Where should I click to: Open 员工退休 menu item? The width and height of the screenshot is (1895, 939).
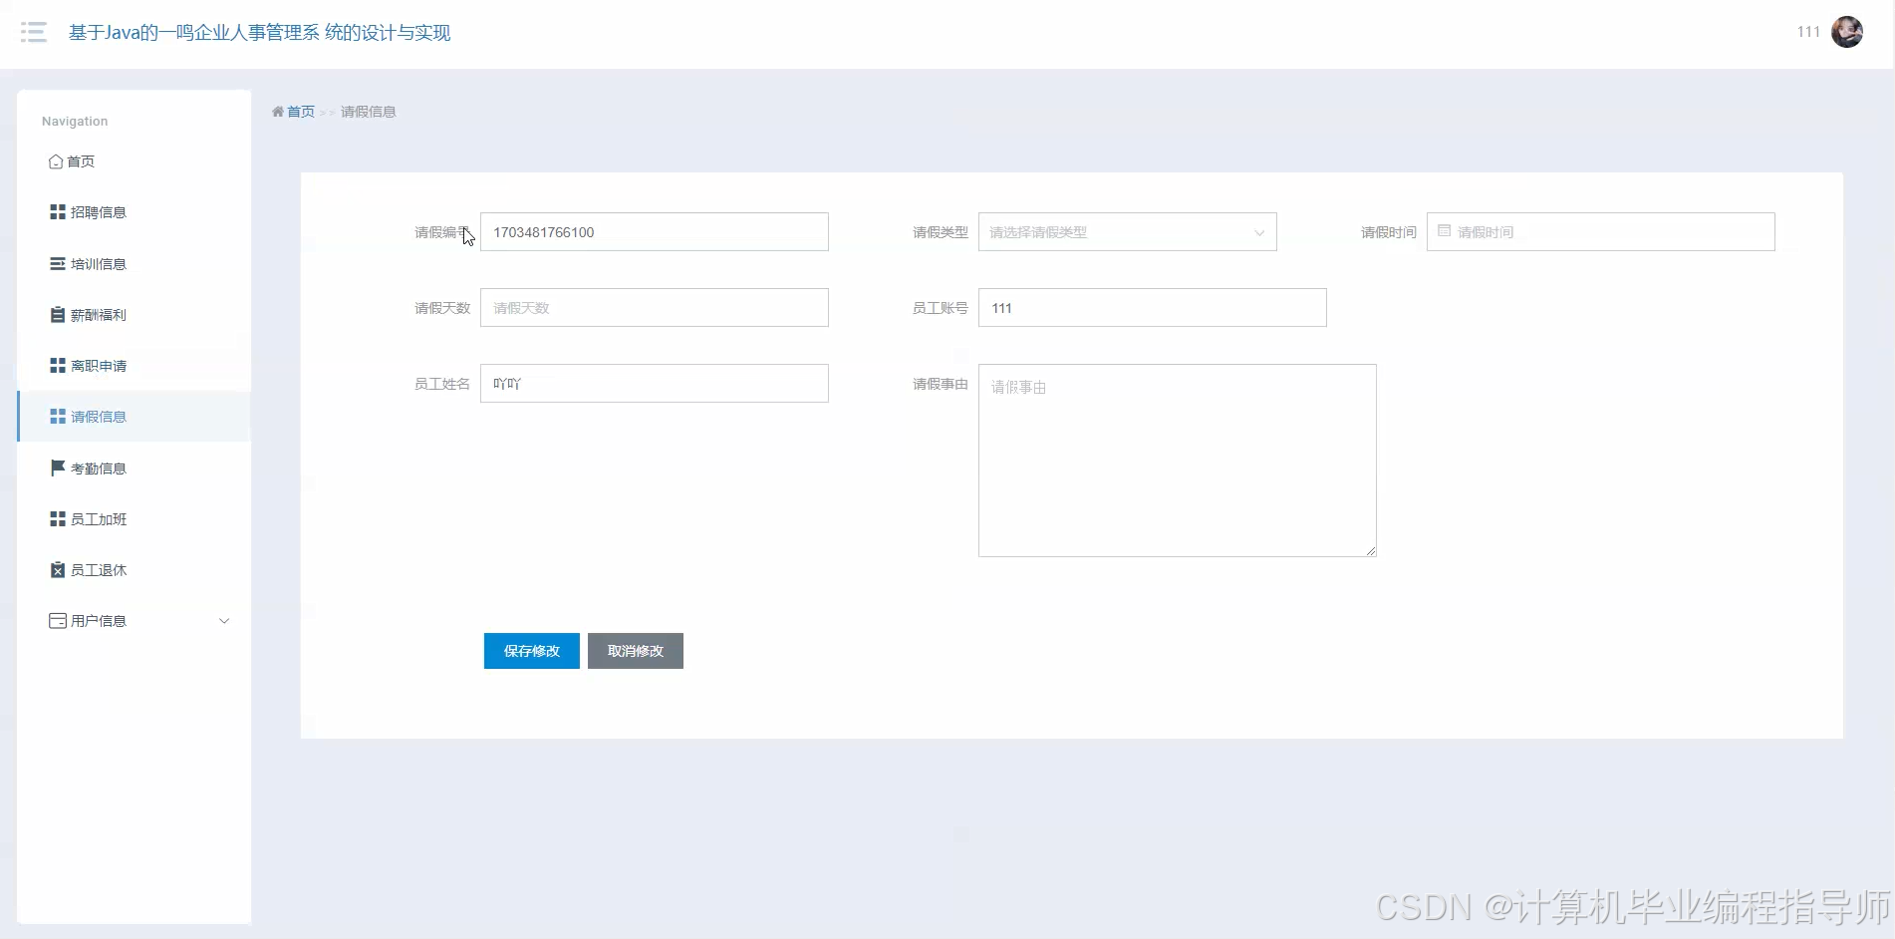point(134,570)
